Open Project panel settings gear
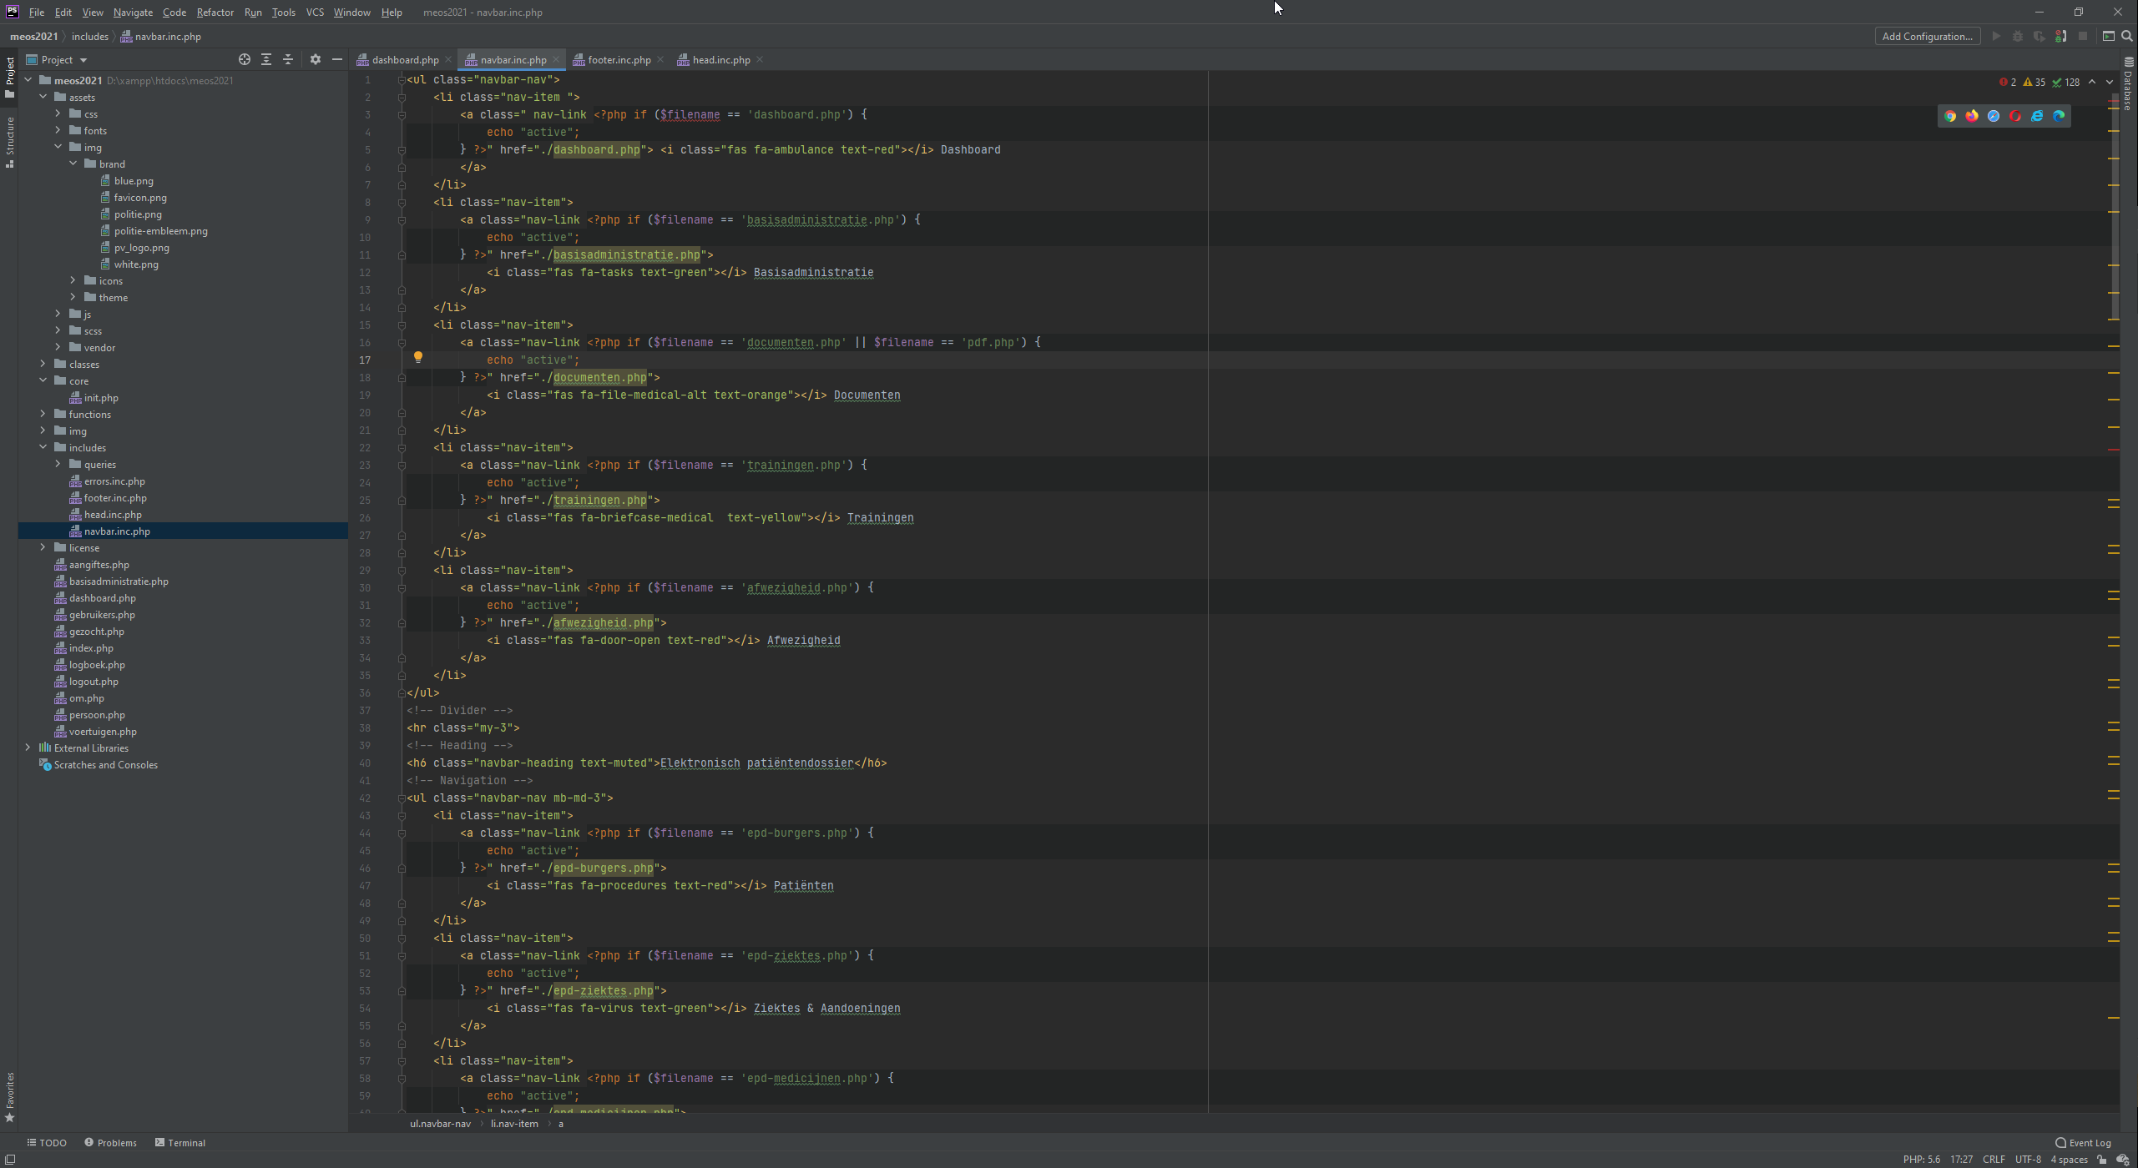The height and width of the screenshot is (1168, 2138). (x=315, y=59)
